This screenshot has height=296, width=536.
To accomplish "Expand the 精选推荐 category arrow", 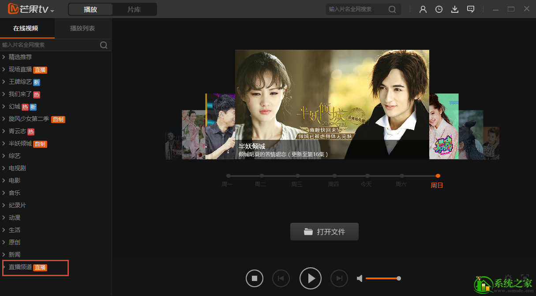I will point(4,57).
